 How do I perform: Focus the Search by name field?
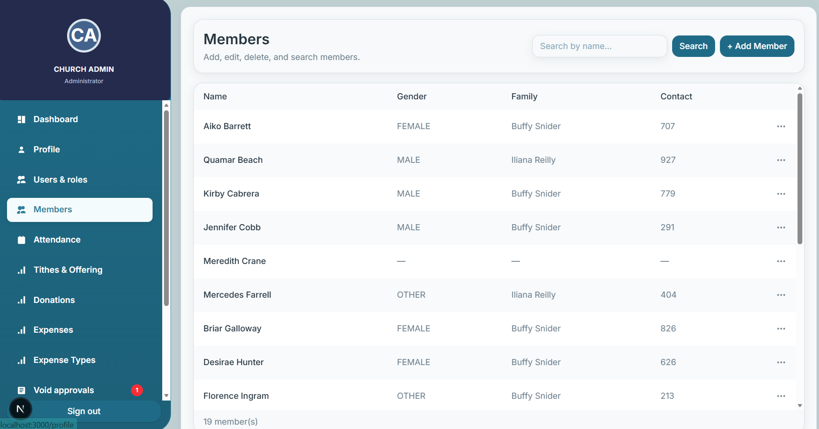click(x=599, y=46)
